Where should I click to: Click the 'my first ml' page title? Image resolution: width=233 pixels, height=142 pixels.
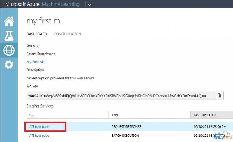(44, 21)
